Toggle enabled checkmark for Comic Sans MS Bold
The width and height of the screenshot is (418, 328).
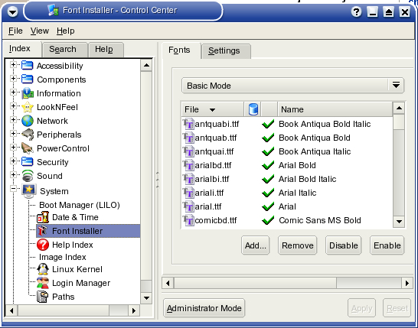268,220
